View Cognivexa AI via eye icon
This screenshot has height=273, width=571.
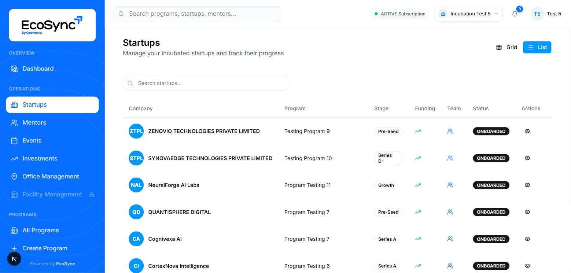pyautogui.click(x=527, y=239)
